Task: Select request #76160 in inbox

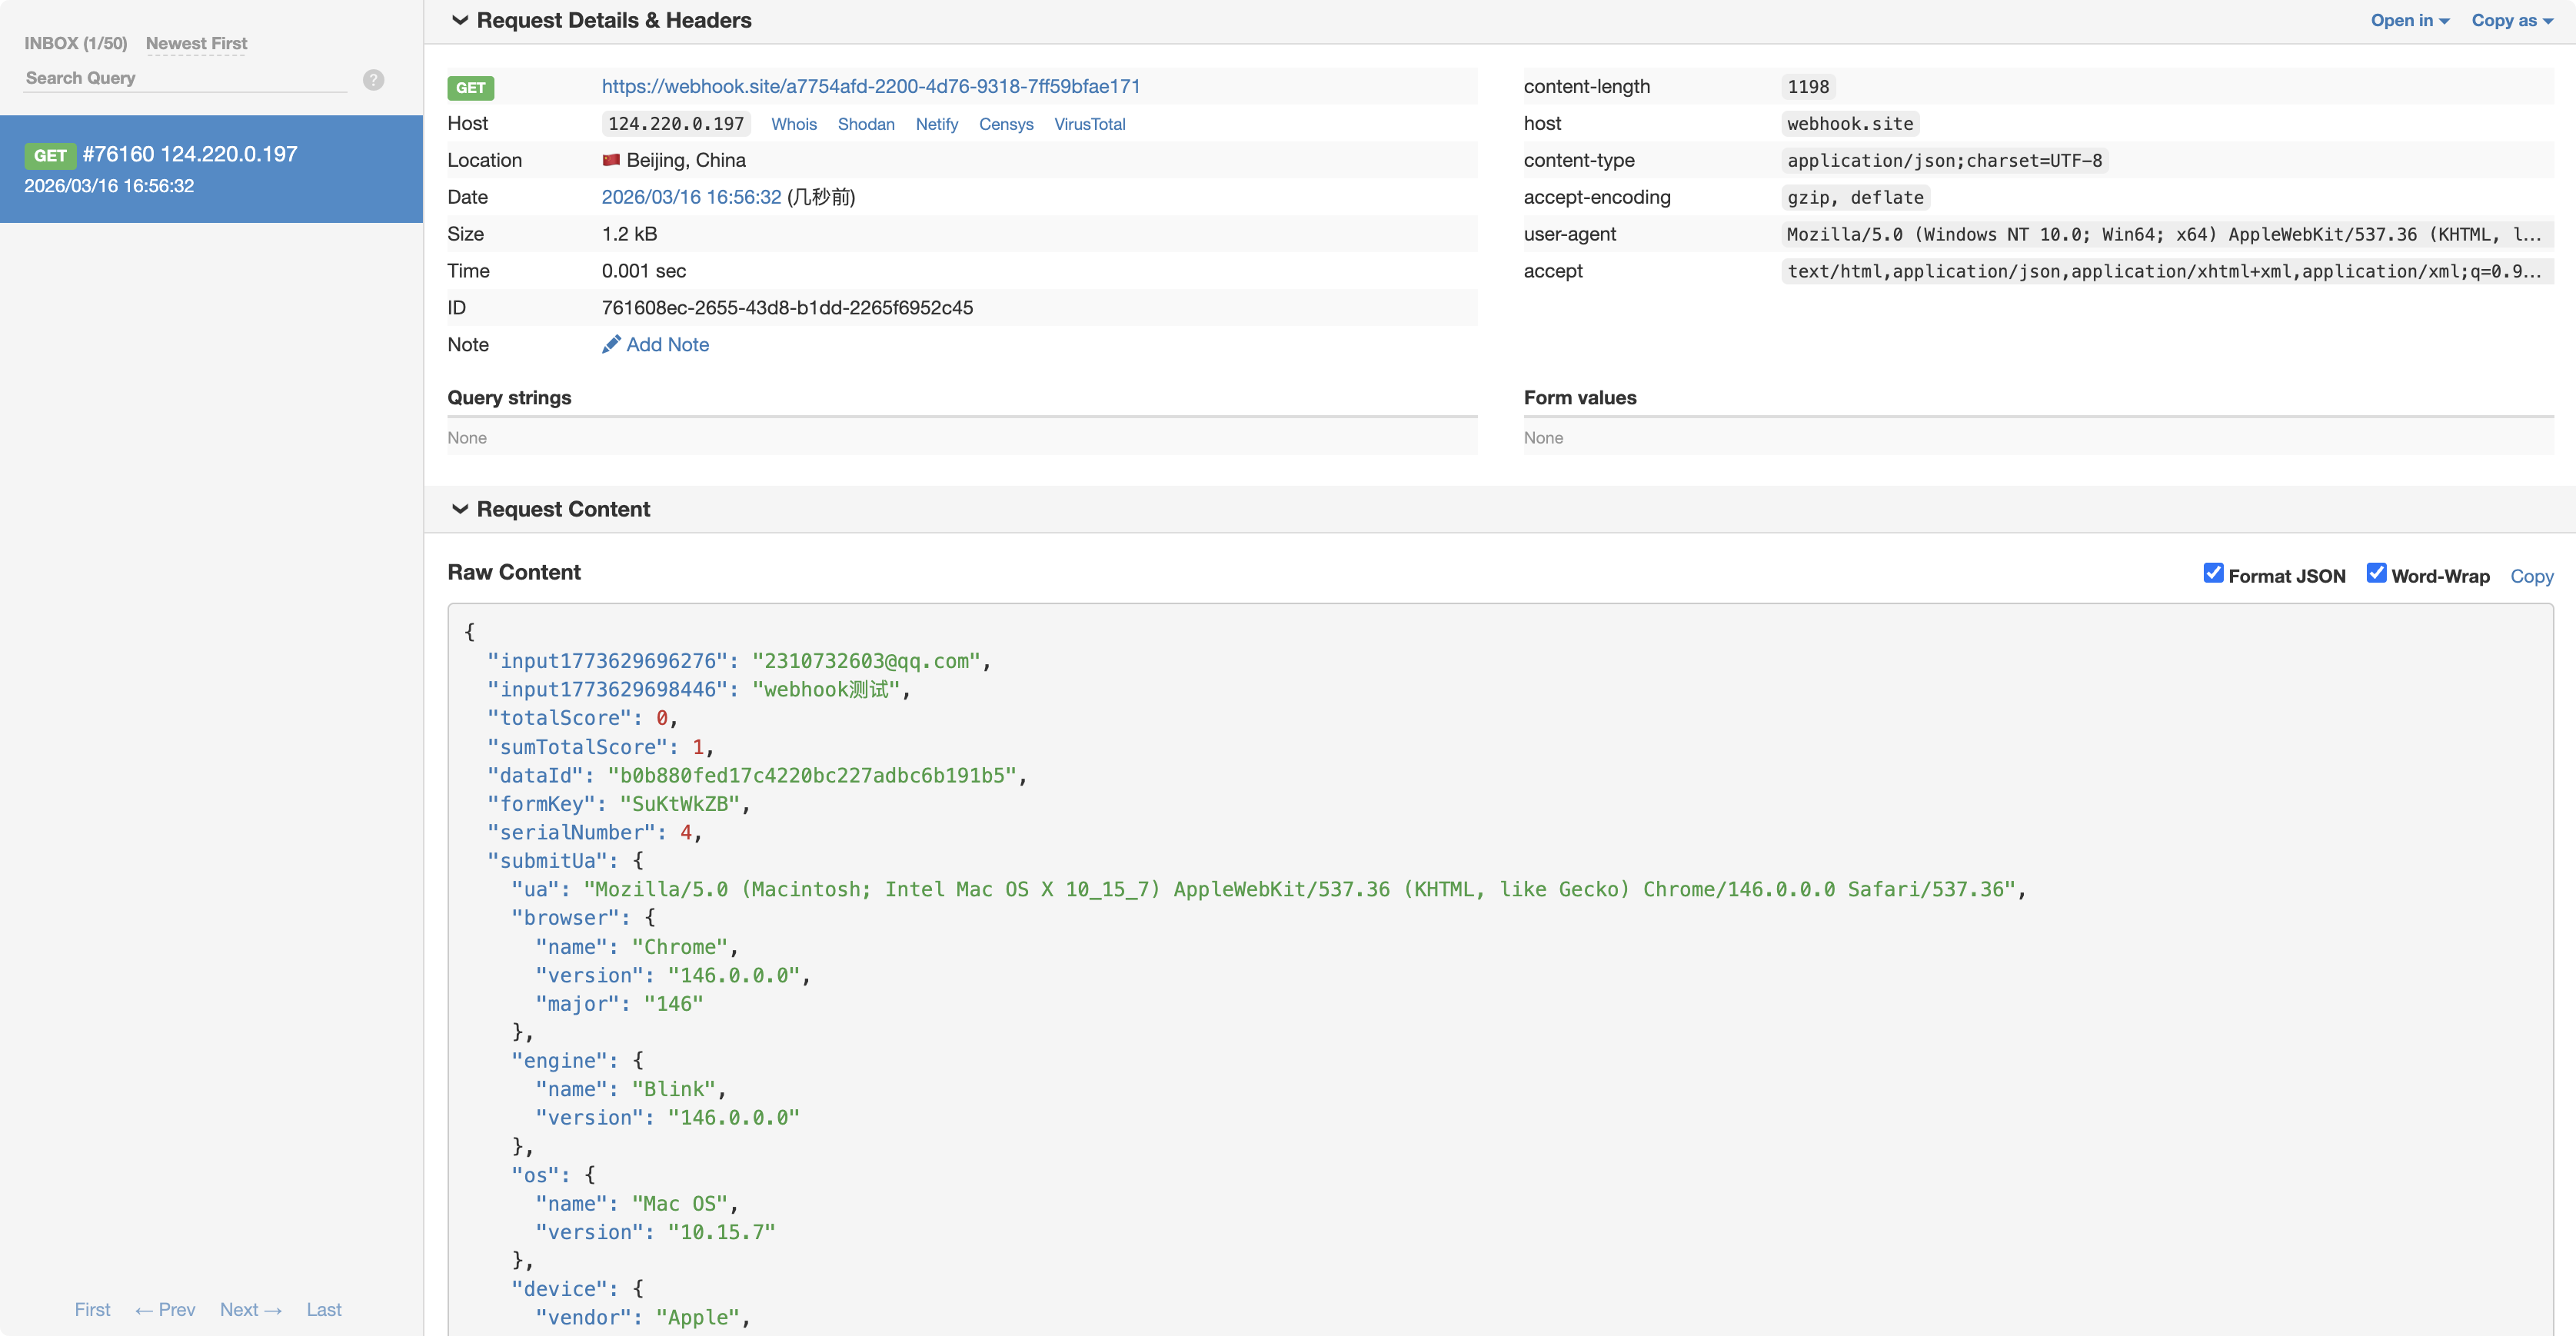Action: coord(211,169)
